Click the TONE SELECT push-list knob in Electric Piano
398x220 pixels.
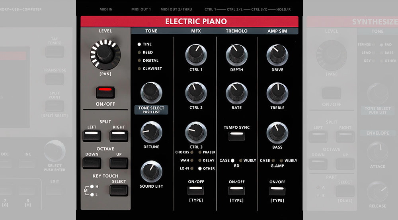pyautogui.click(x=151, y=93)
